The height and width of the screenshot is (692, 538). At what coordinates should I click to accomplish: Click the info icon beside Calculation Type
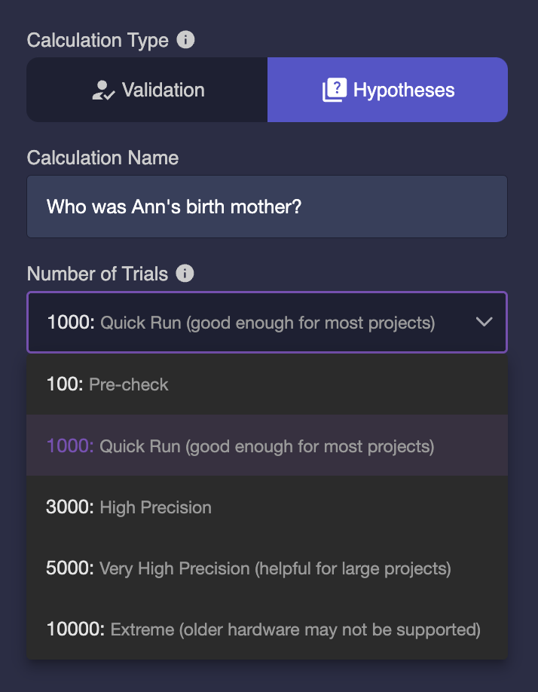[185, 40]
